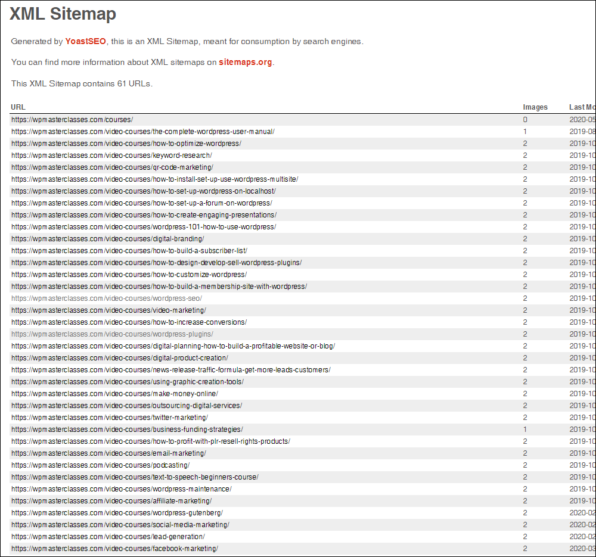Open the affiliate-marketing course URL

point(111,501)
